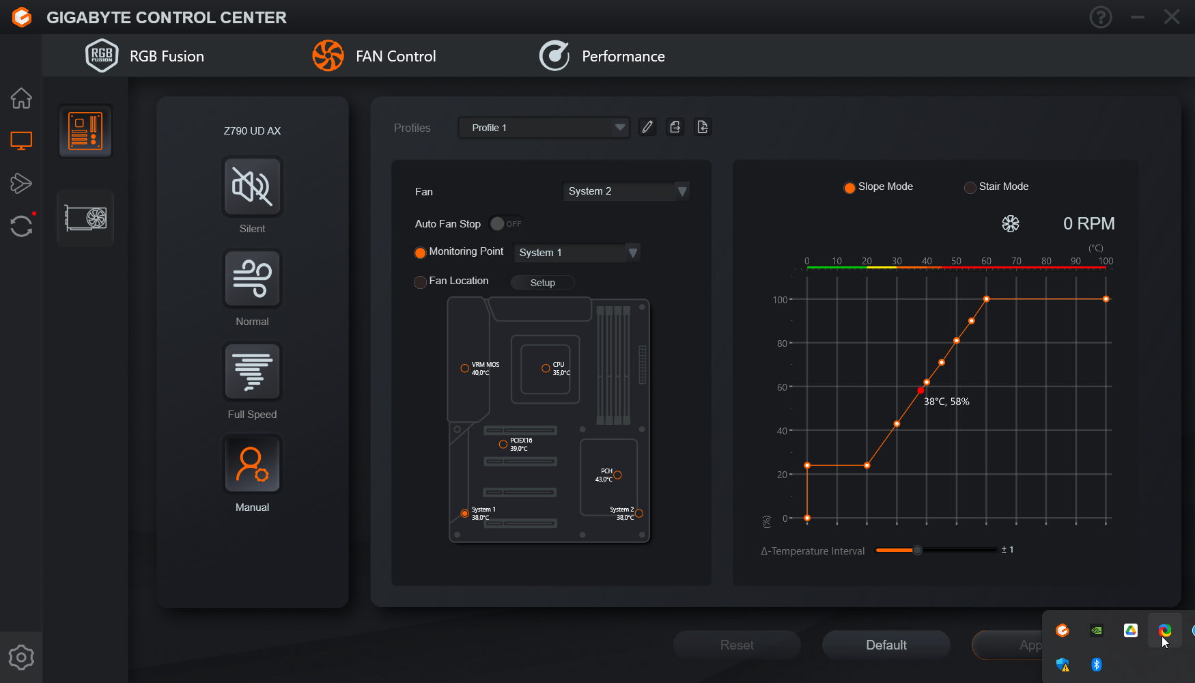Viewport: 1195px width, 683px height.
Task: Click the pencil icon to rename profile
Action: [x=647, y=127]
